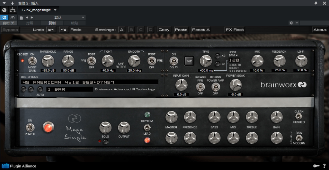Click the red power lamp
The height and width of the screenshot is (170, 329).
click(48, 127)
